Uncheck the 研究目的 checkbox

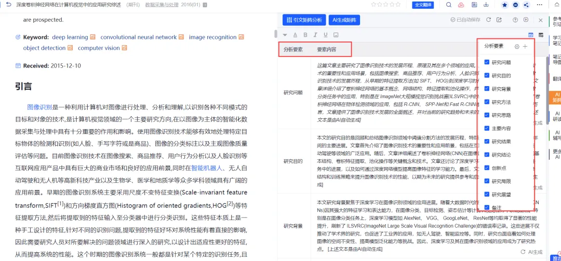[487, 75]
